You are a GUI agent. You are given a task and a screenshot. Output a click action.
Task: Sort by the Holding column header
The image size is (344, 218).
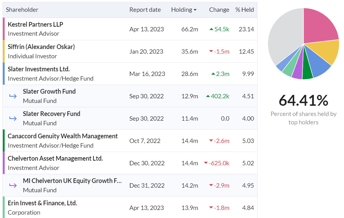tap(184, 10)
